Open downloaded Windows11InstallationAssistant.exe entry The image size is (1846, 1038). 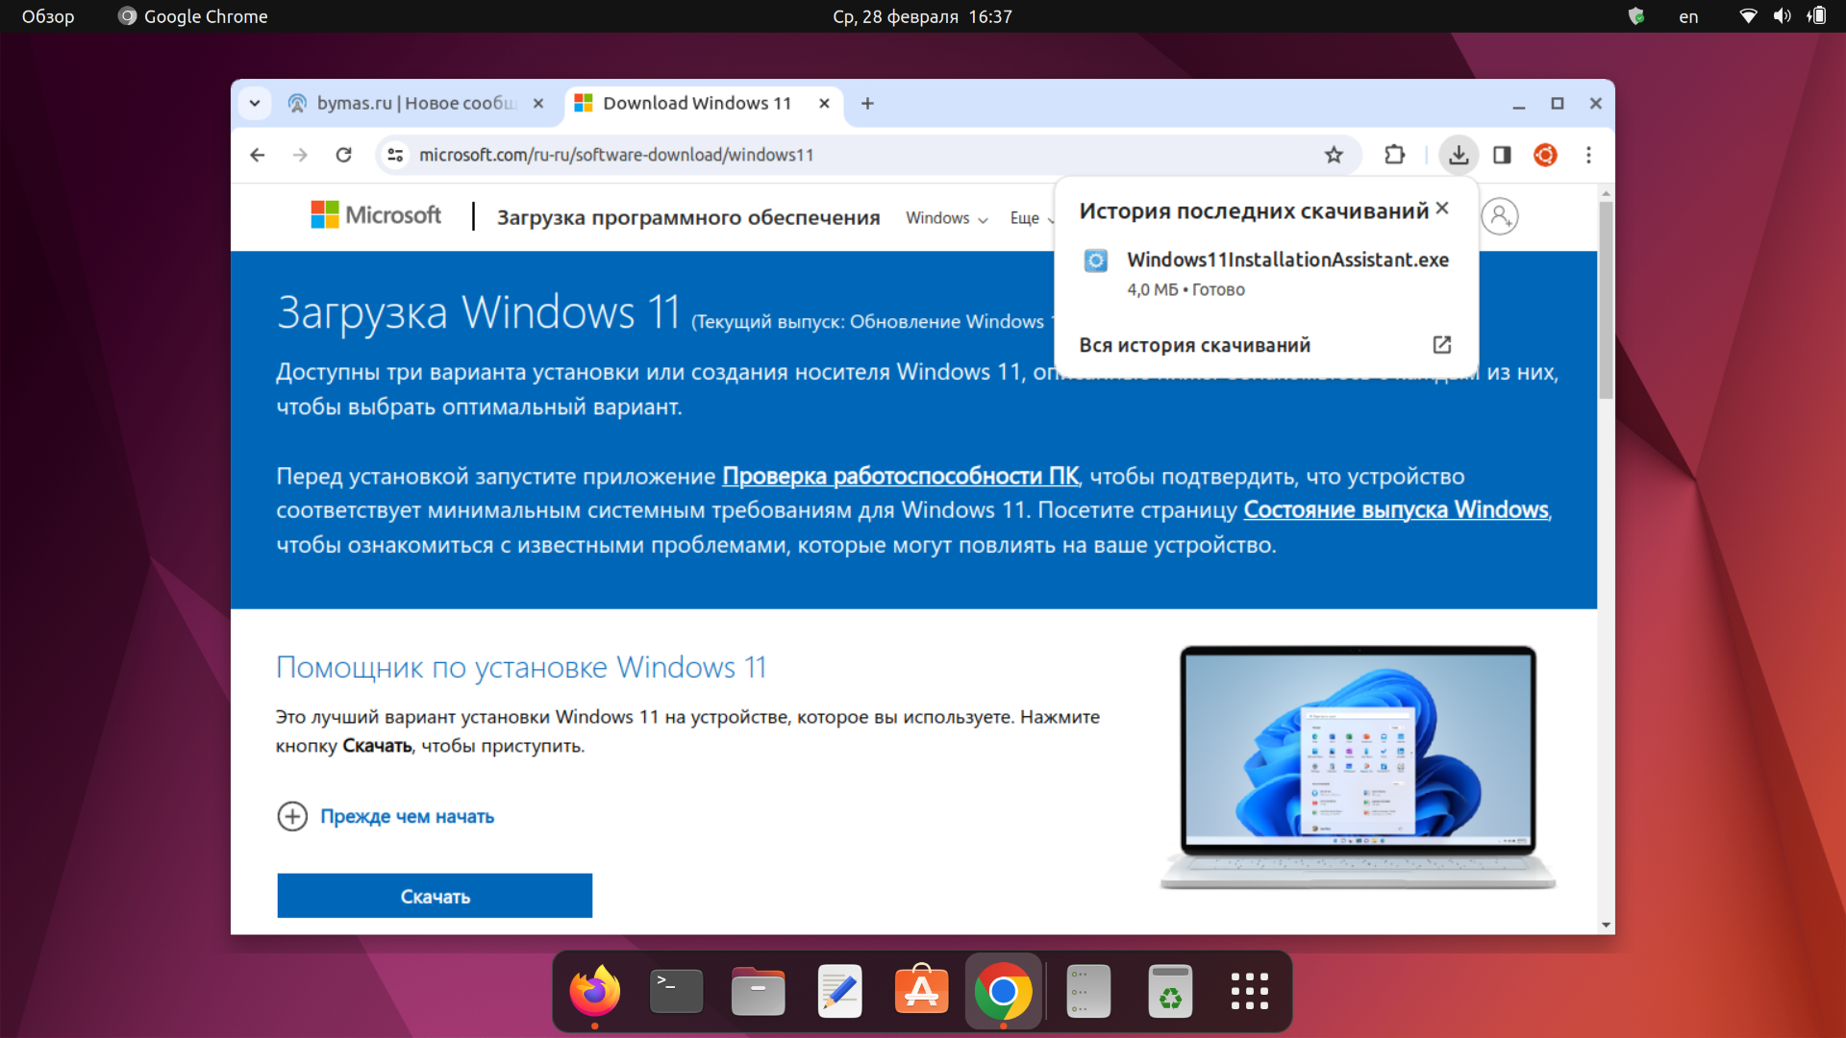pos(1286,259)
